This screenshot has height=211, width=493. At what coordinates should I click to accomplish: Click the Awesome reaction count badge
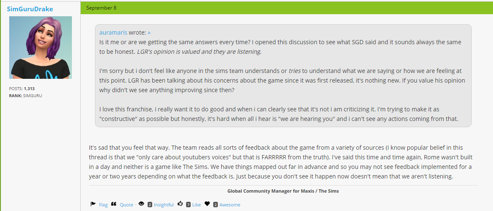pos(215,205)
